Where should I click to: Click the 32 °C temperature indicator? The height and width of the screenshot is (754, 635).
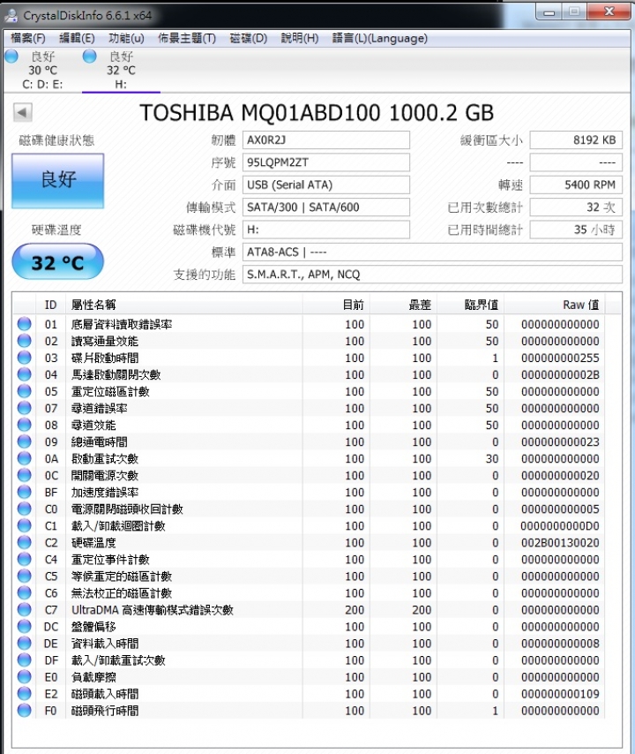coord(57,261)
